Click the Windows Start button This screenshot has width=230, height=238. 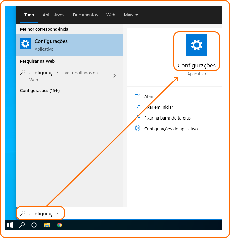click(x=10, y=225)
